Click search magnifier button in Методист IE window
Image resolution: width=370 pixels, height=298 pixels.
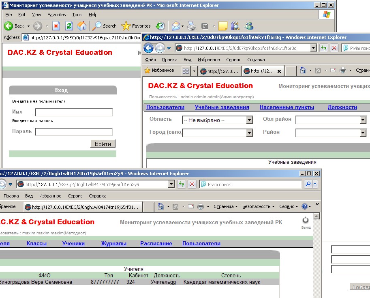[308, 184]
